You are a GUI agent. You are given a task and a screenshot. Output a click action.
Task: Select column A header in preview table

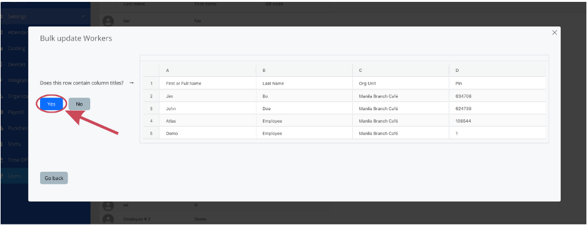tap(208, 70)
